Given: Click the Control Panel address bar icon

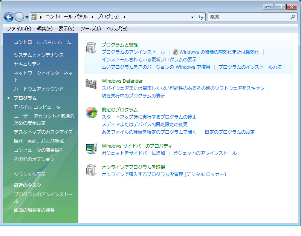Looking at the screenshot, I should pos(34,17).
